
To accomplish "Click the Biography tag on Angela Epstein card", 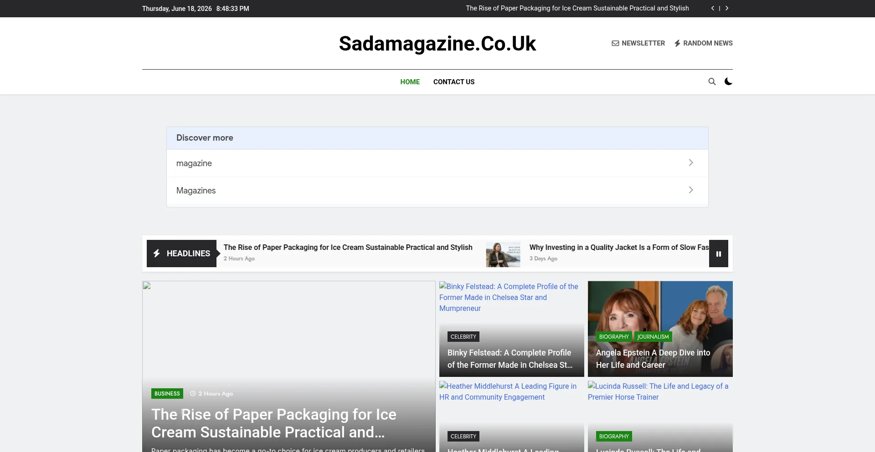I will pyautogui.click(x=614, y=337).
